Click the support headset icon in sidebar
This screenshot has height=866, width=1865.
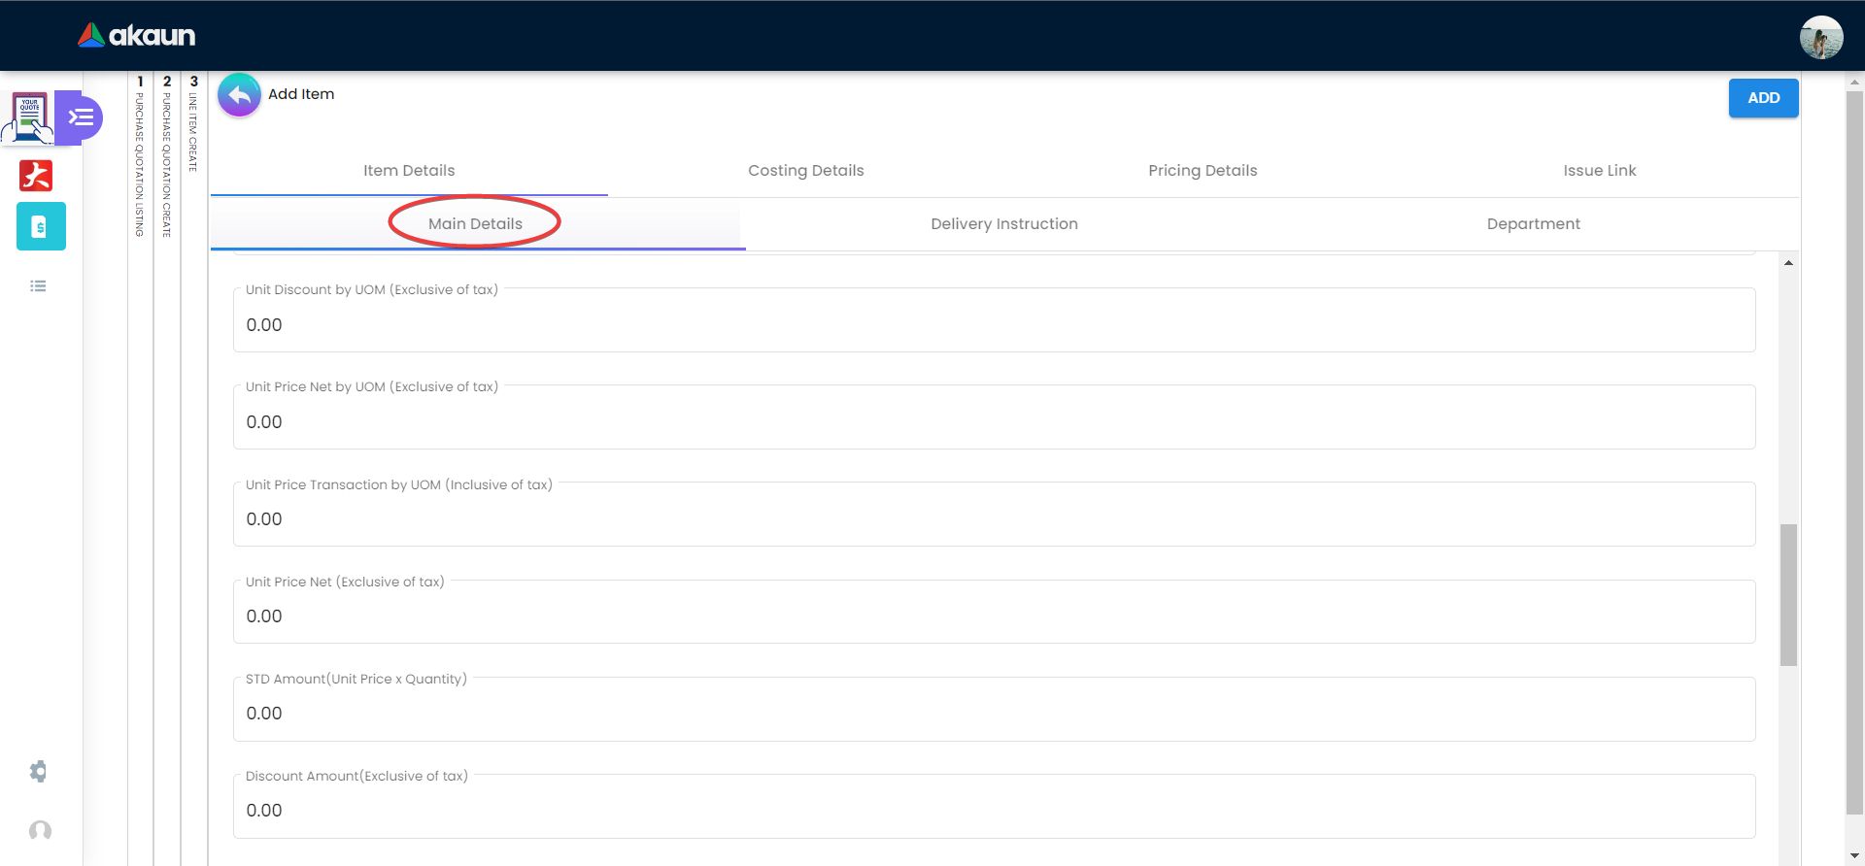tap(40, 830)
